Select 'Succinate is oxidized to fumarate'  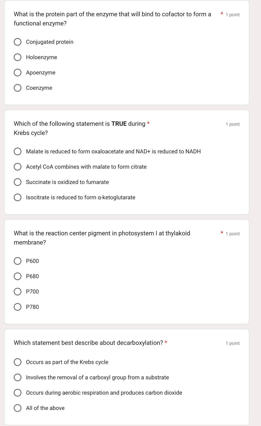click(18, 182)
